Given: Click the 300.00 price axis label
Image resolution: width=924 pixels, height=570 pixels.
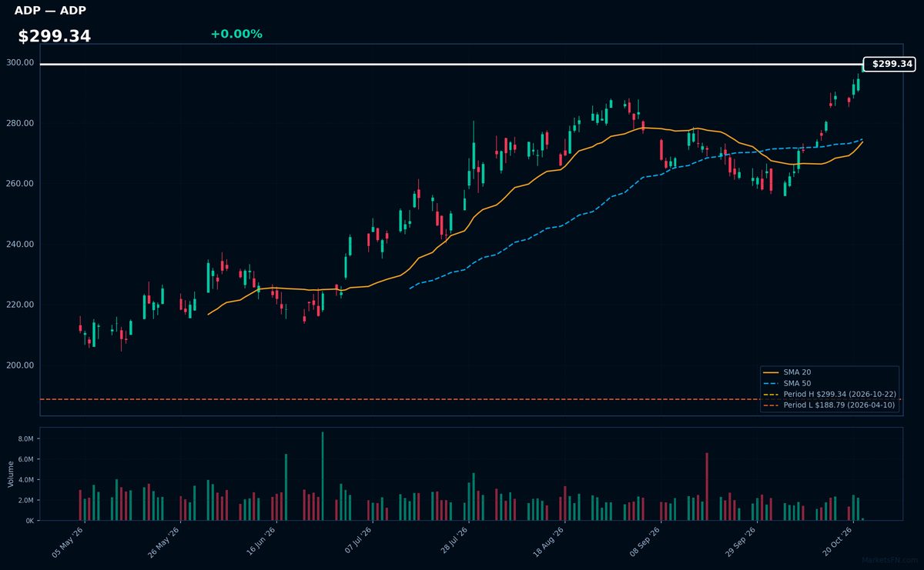Looking at the screenshot, I should click(x=21, y=63).
